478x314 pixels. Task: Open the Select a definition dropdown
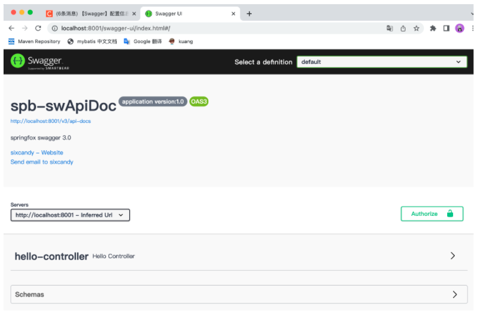point(381,61)
